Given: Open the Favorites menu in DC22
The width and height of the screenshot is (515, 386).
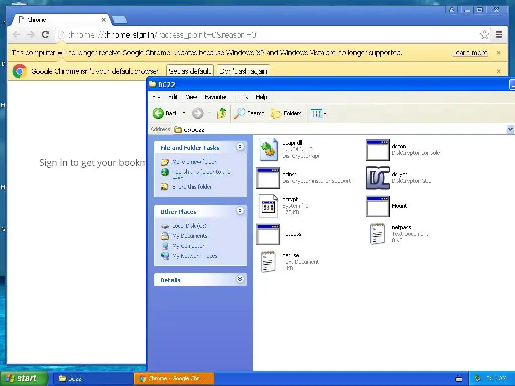Looking at the screenshot, I should point(216,97).
